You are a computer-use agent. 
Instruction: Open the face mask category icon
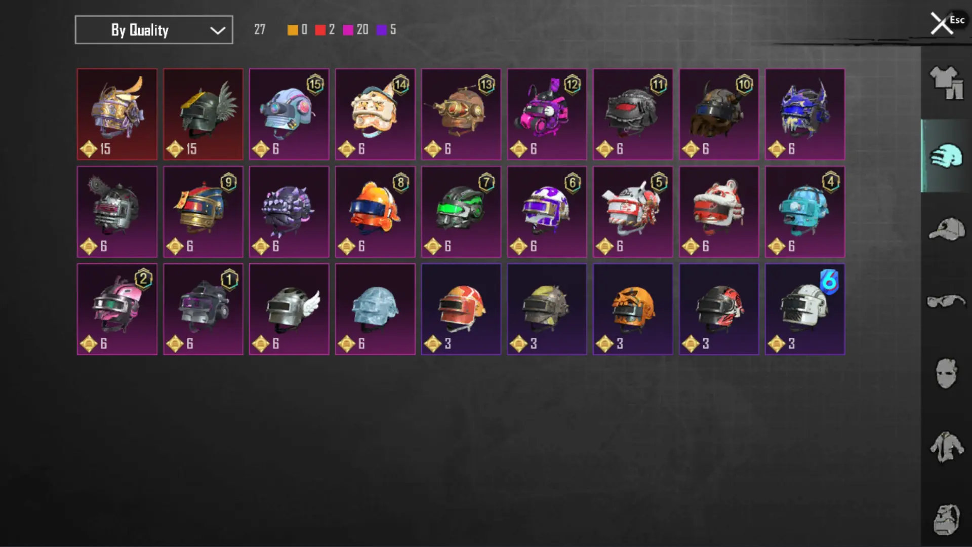tap(946, 373)
